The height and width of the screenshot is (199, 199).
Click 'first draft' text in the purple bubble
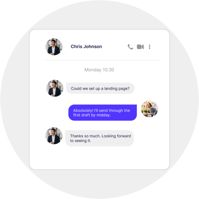click(81, 115)
